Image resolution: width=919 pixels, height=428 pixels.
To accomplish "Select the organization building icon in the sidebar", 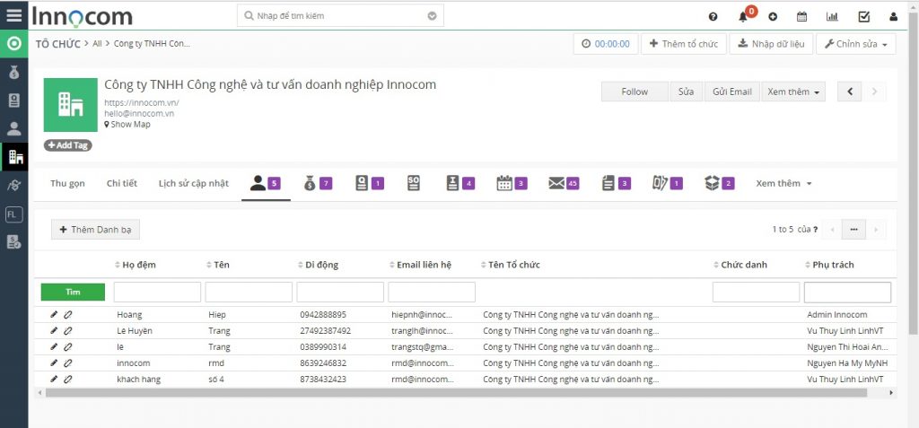I will coord(14,156).
